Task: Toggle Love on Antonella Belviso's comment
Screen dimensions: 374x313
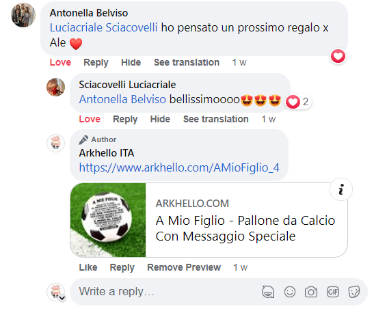Action: click(x=60, y=62)
